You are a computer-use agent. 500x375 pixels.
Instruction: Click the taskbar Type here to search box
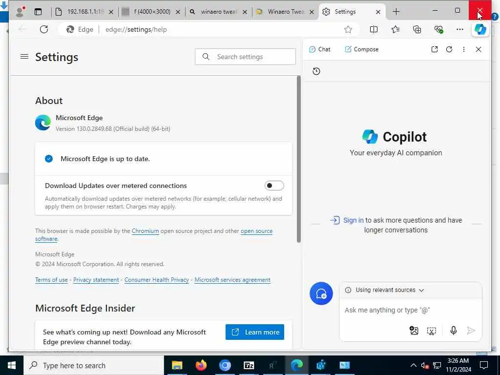(x=93, y=365)
